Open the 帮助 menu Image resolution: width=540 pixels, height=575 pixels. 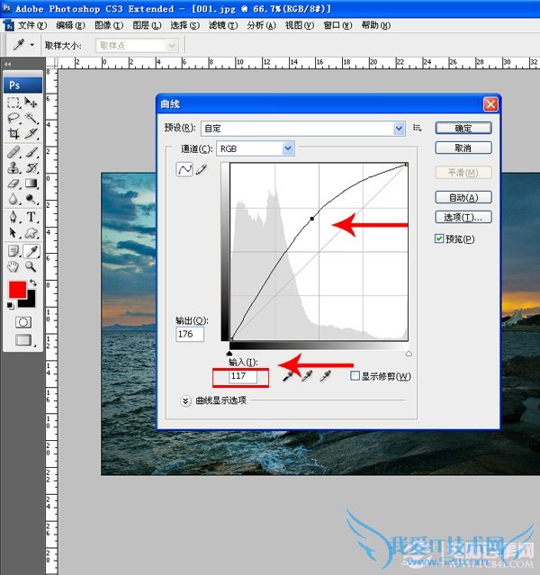point(375,25)
